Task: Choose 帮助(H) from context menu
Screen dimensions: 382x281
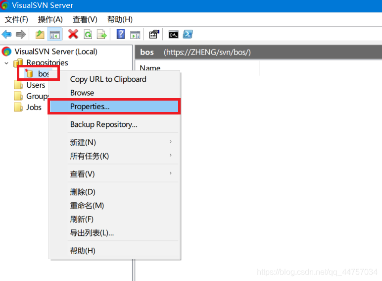Action: click(x=114, y=251)
